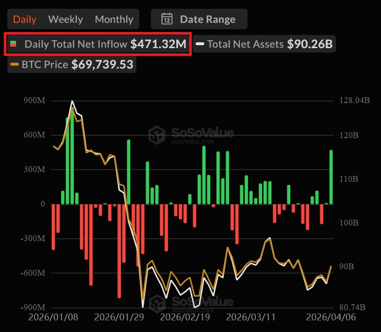Screen dimensions: 381x332
Task: Click the 2026/03/11 x-axis date label
Action: 251,317
